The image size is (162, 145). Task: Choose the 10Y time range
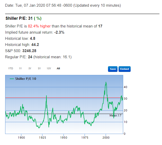coord(49,69)
